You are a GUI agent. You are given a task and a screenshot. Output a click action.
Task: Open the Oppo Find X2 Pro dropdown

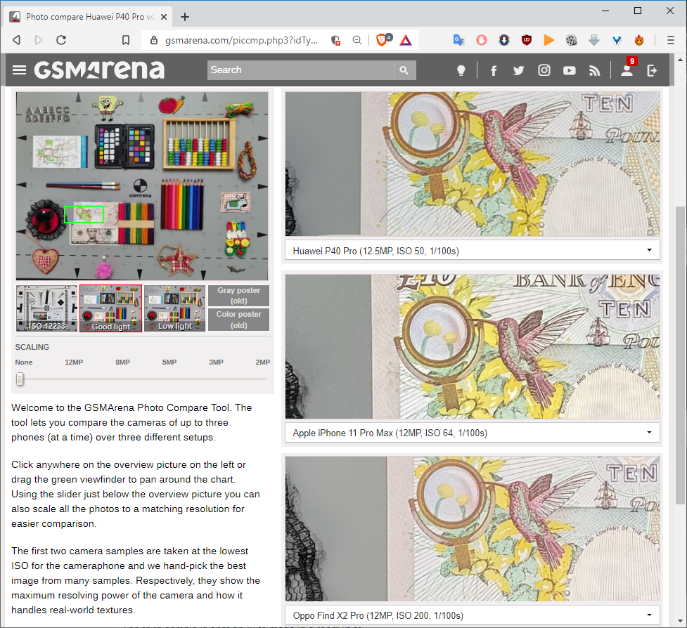pos(473,615)
